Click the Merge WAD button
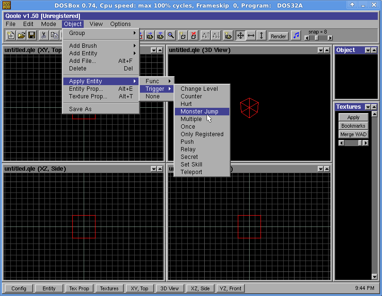The width and height of the screenshot is (382, 296). (x=353, y=134)
